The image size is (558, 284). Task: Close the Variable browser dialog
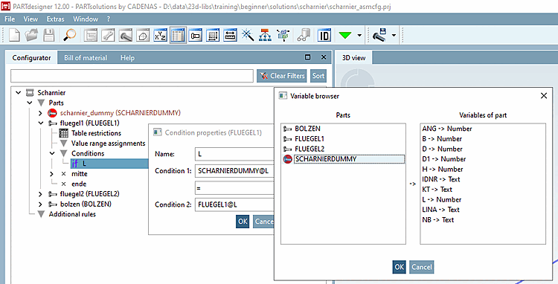(x=544, y=96)
